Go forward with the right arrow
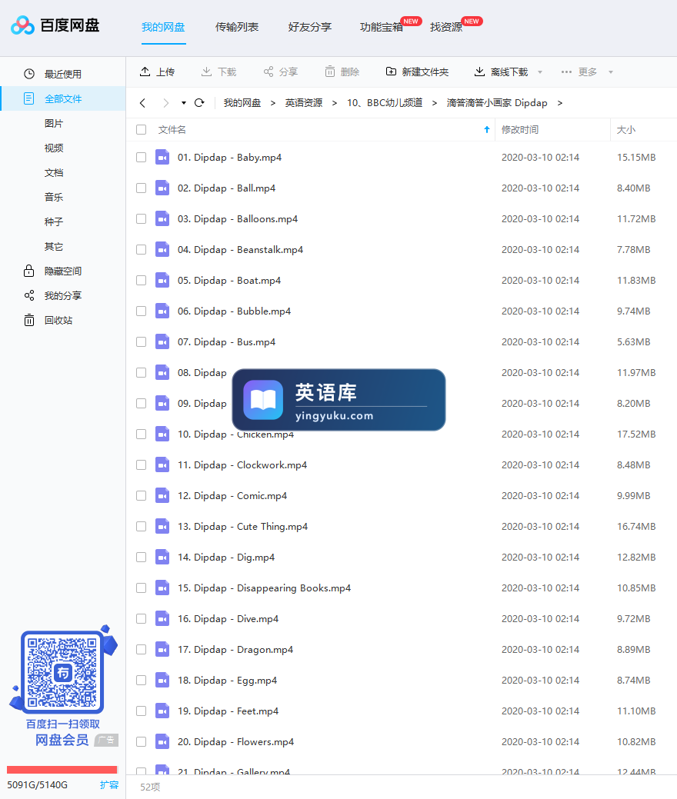This screenshot has height=799, width=677. tap(165, 103)
